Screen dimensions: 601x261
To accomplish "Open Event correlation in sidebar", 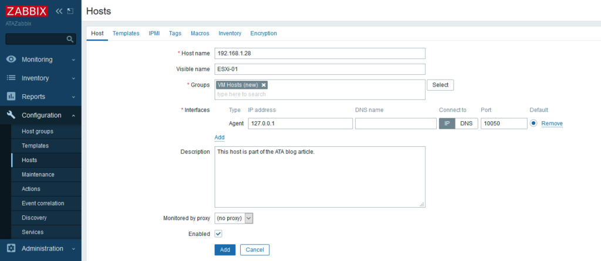I will pos(46,203).
